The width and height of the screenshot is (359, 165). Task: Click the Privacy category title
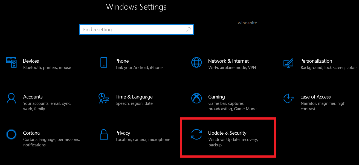click(123, 133)
